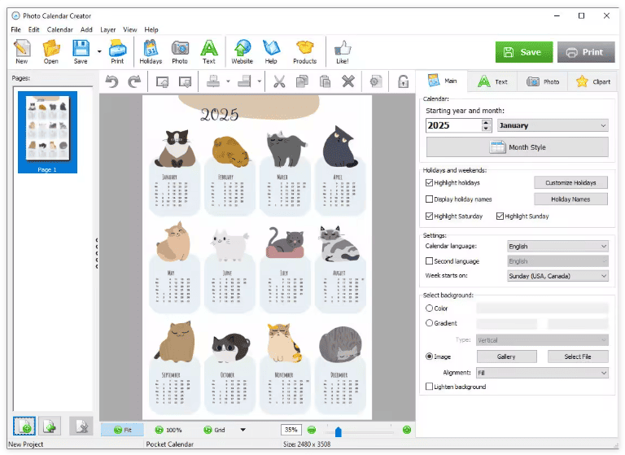Image resolution: width=625 pixels, height=455 pixels.
Task: Click the Redo arrow icon
Action: pos(134,81)
